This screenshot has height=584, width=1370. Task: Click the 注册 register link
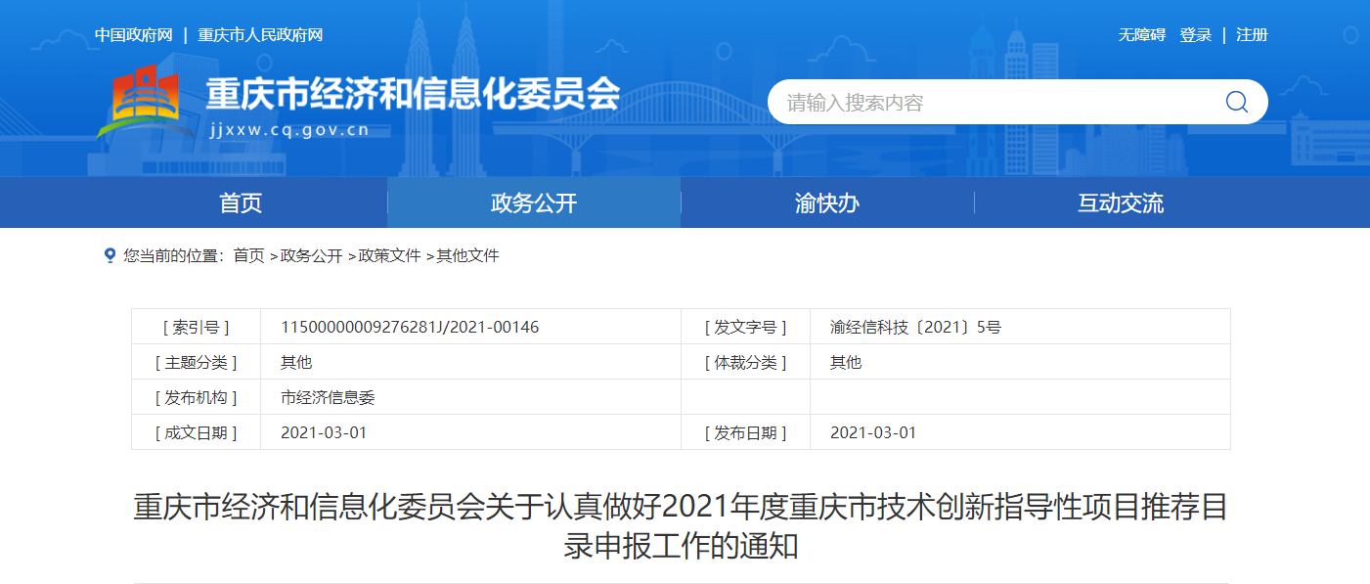(1252, 35)
